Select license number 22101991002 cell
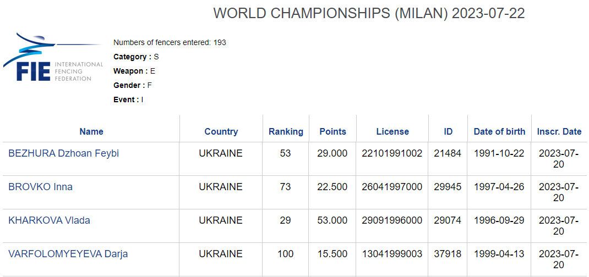 392,153
